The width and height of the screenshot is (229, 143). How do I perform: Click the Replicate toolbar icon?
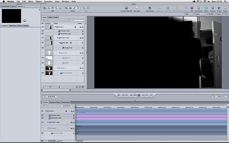[186, 8]
